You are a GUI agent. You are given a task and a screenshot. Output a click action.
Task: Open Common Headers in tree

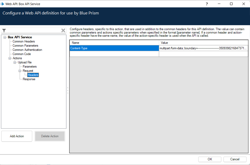pos(24,41)
